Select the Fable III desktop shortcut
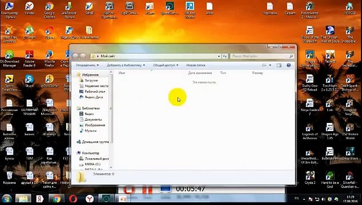This screenshot has width=362, height=205. pyautogui.click(x=330, y=57)
